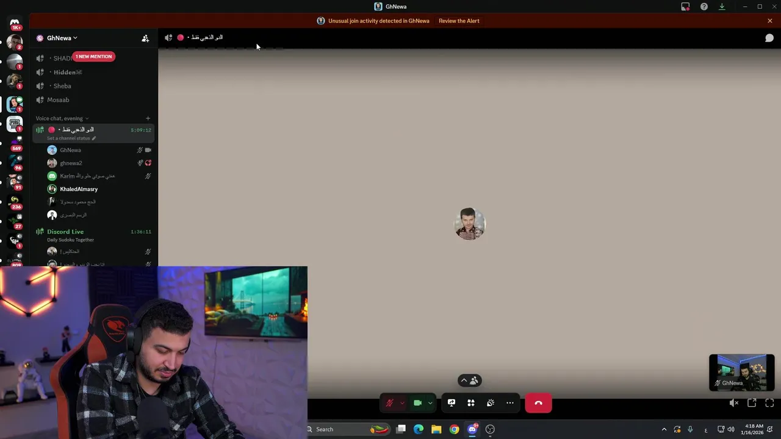
Task: Click the center participant avatar
Action: point(470,224)
